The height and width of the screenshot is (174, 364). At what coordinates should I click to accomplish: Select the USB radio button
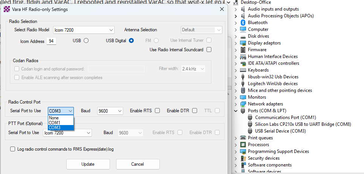tap(86, 41)
